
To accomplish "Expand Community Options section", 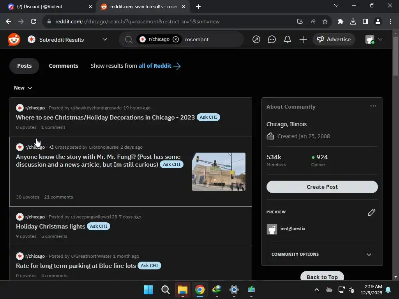I will click(x=322, y=254).
